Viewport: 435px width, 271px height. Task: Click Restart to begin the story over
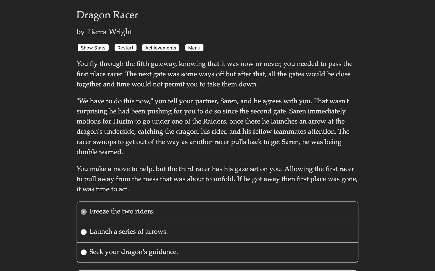click(x=125, y=48)
